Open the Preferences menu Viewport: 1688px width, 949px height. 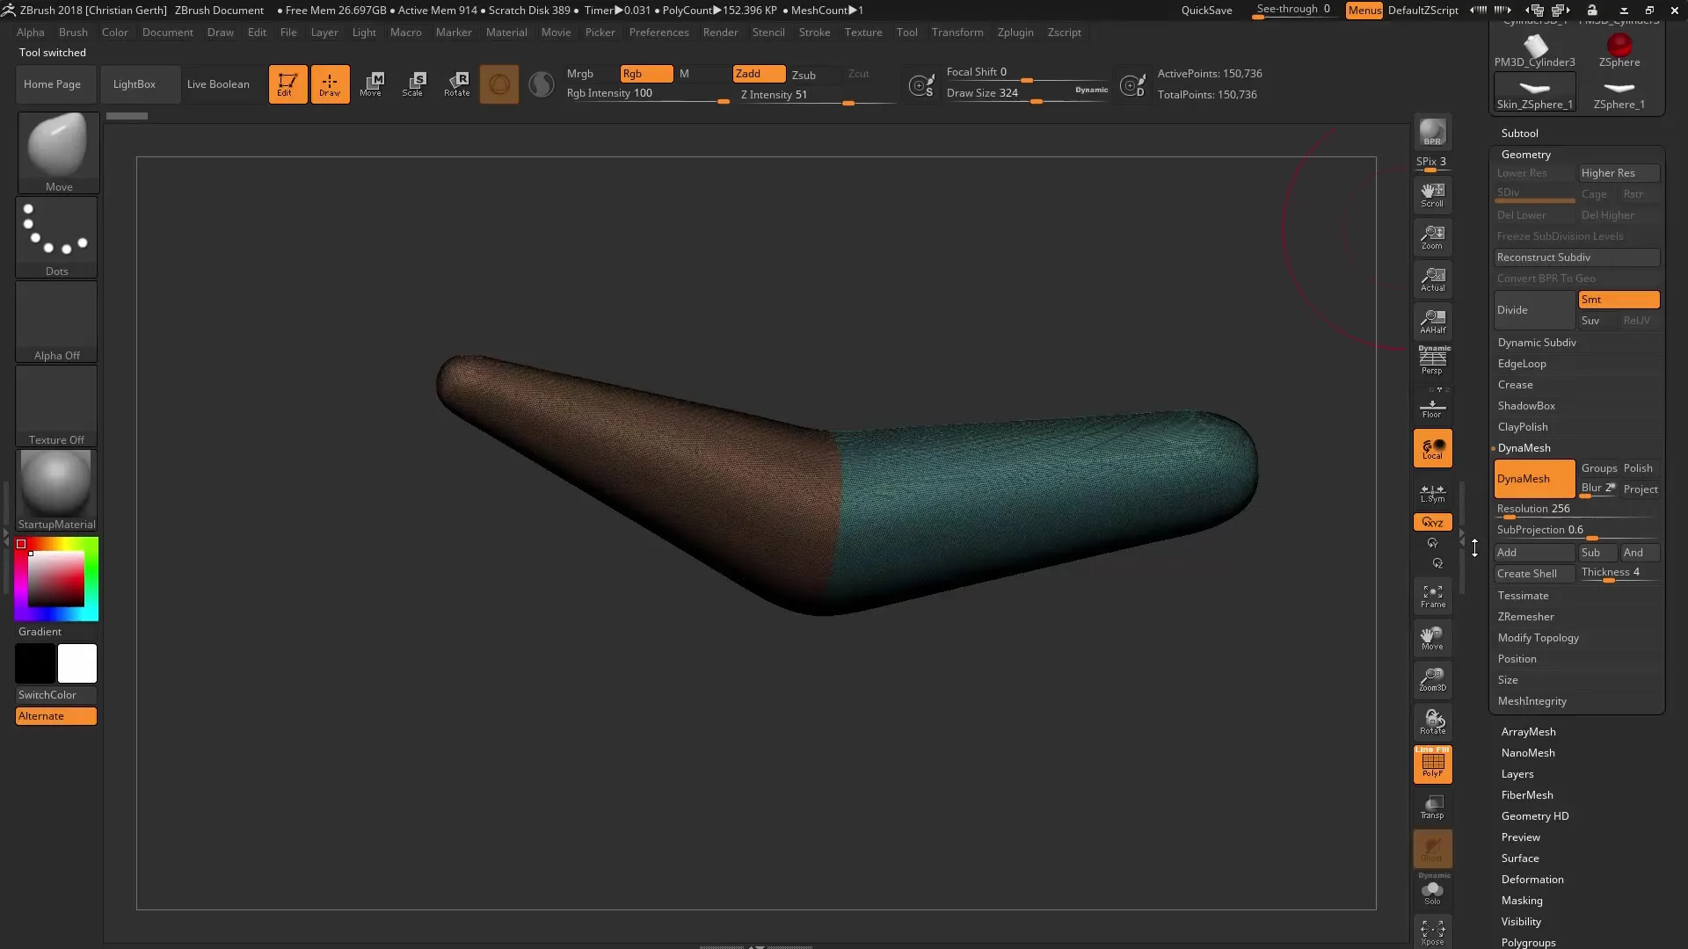[658, 33]
